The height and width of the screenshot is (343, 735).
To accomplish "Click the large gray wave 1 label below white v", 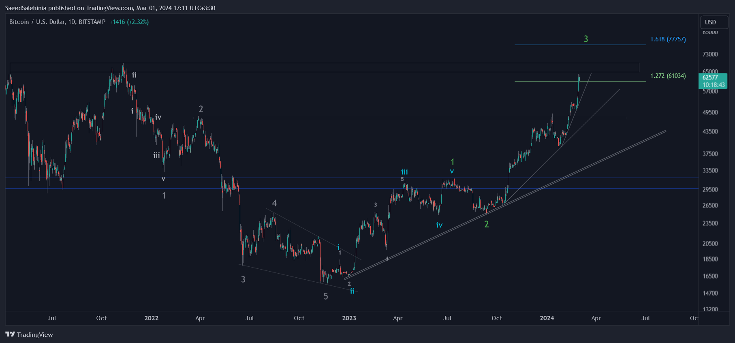I will (164, 195).
